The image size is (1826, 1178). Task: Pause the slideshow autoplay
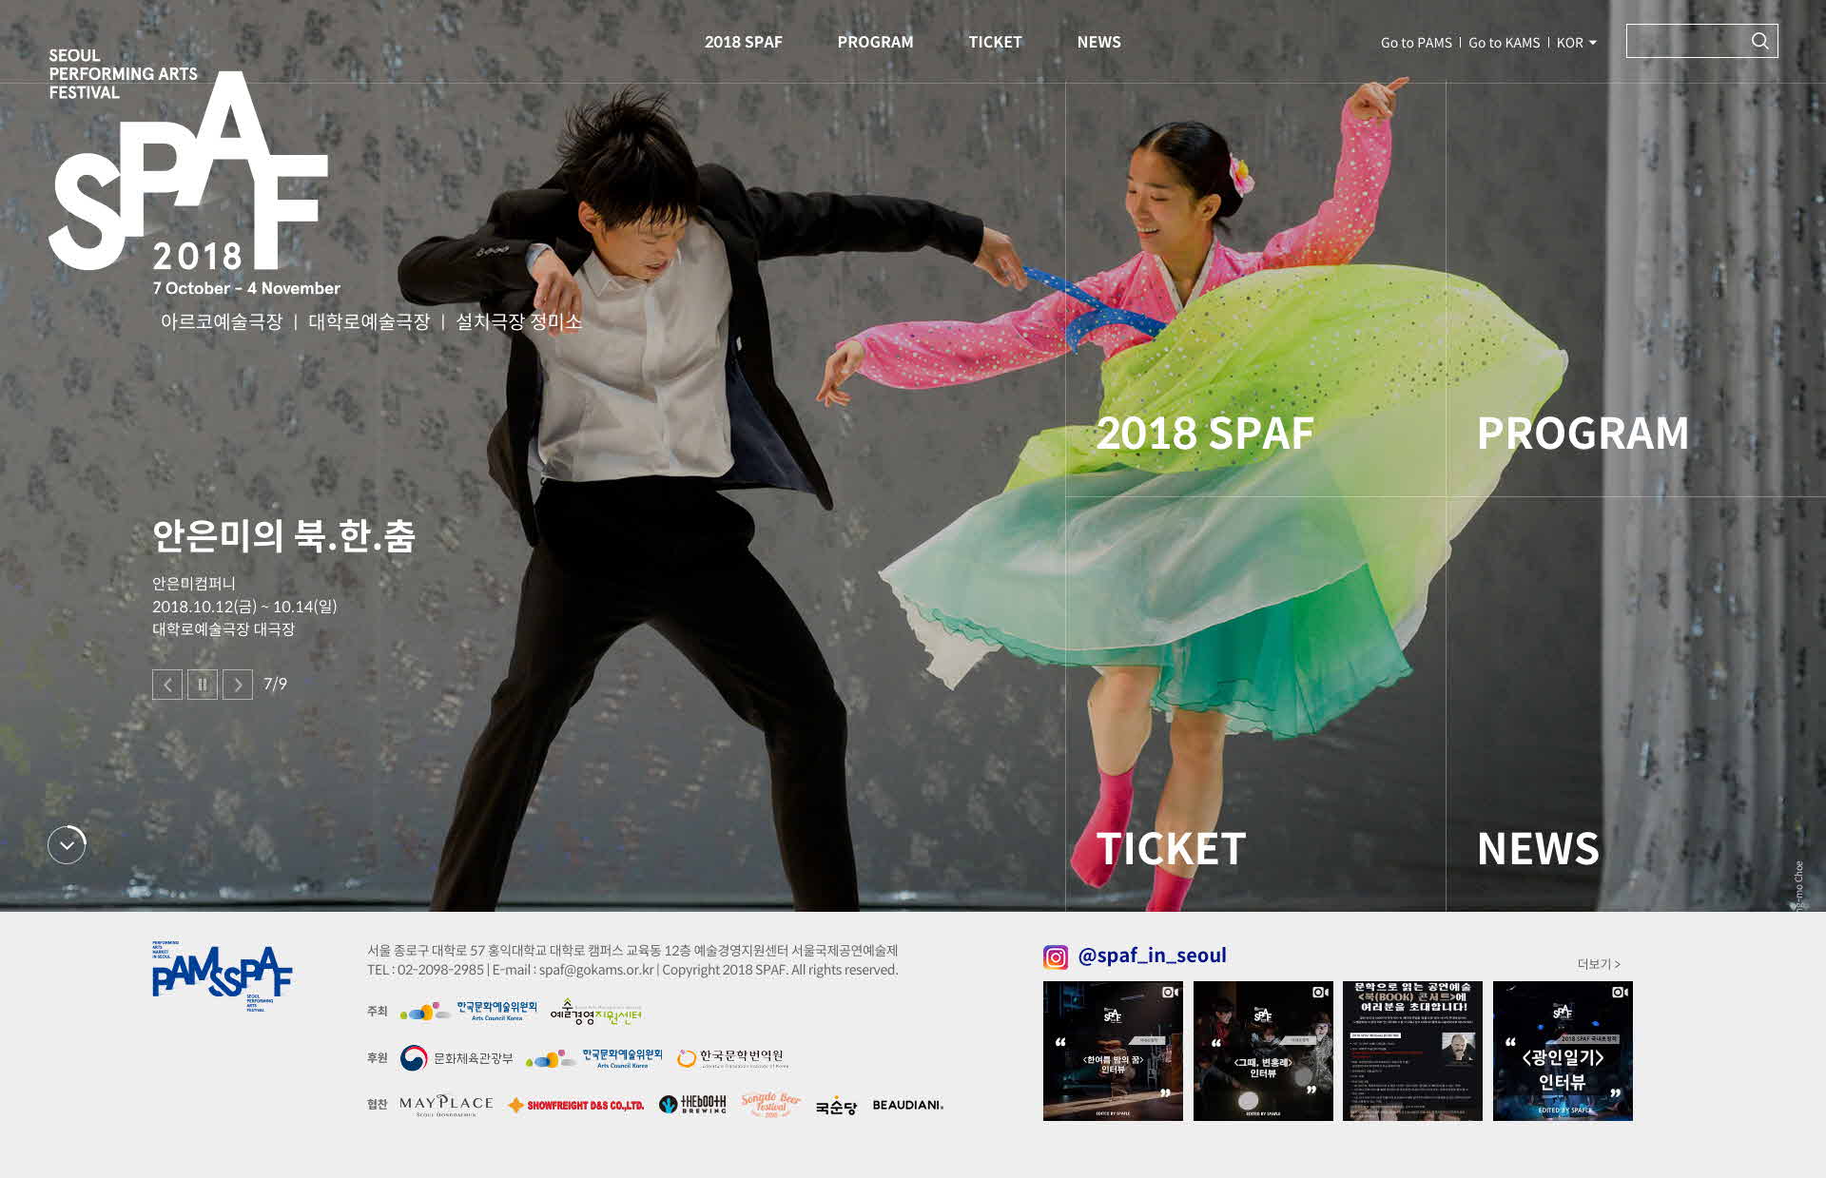pyautogui.click(x=203, y=685)
